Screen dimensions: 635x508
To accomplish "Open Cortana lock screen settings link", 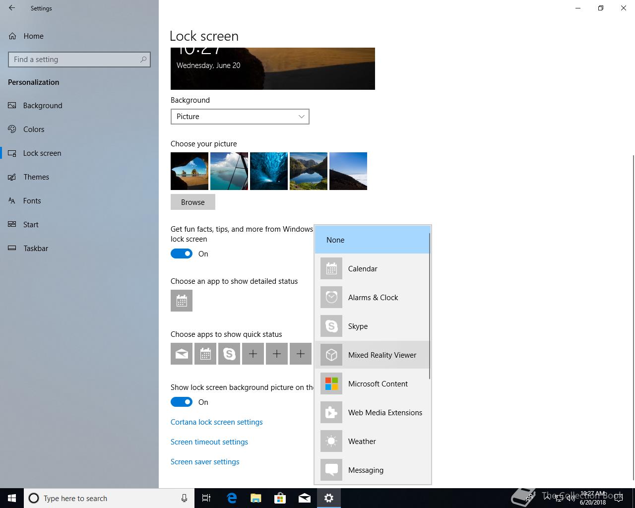I will pos(217,422).
